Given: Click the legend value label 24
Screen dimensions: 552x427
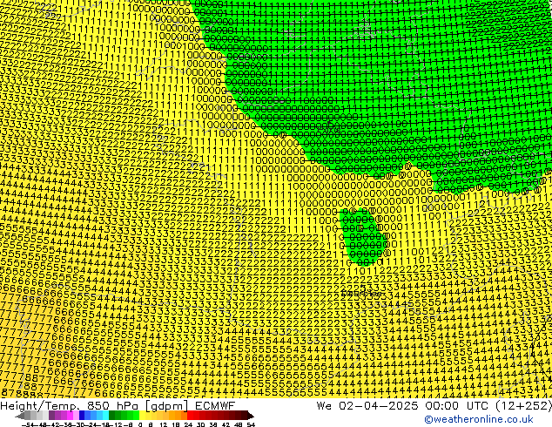Looking at the screenshot, I should point(188,424).
